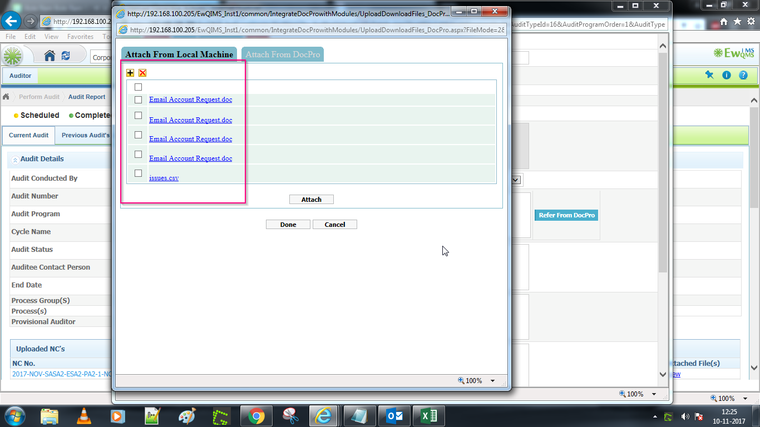Open the issues.csv file link

coord(164,178)
